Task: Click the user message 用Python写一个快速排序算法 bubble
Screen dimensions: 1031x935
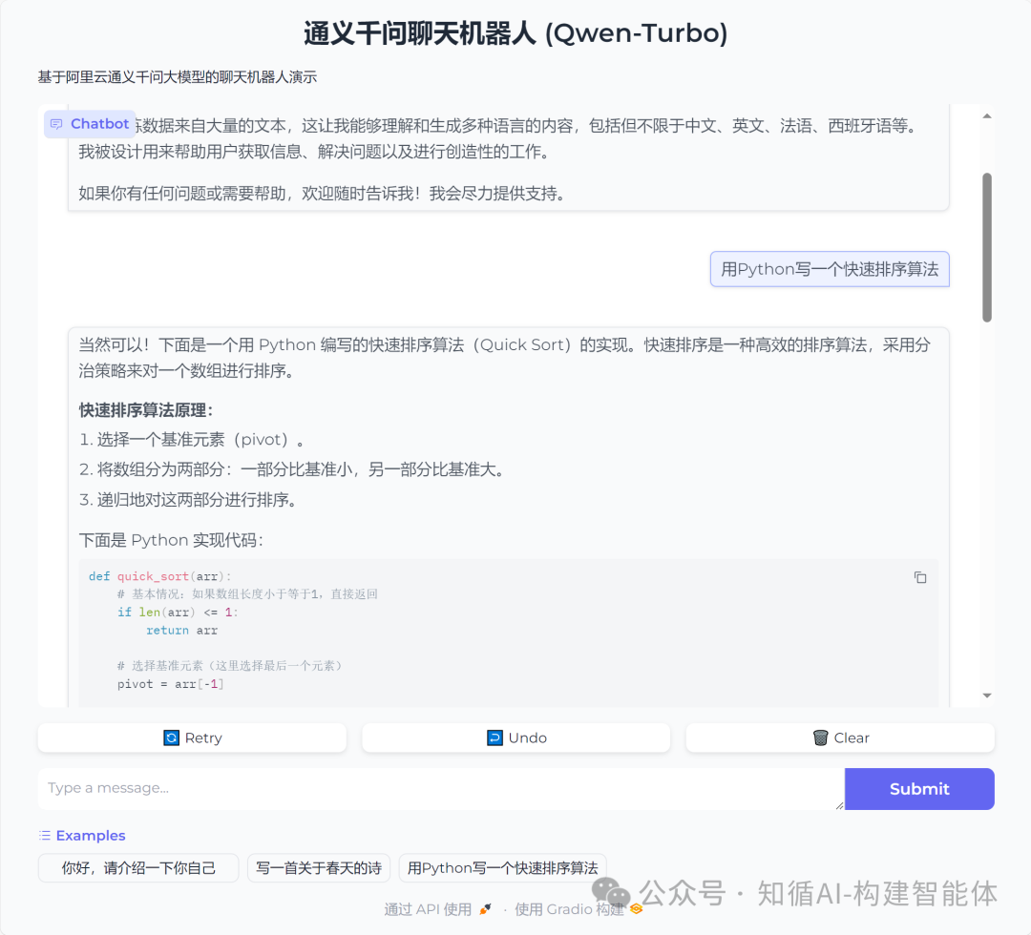Action: pos(830,269)
